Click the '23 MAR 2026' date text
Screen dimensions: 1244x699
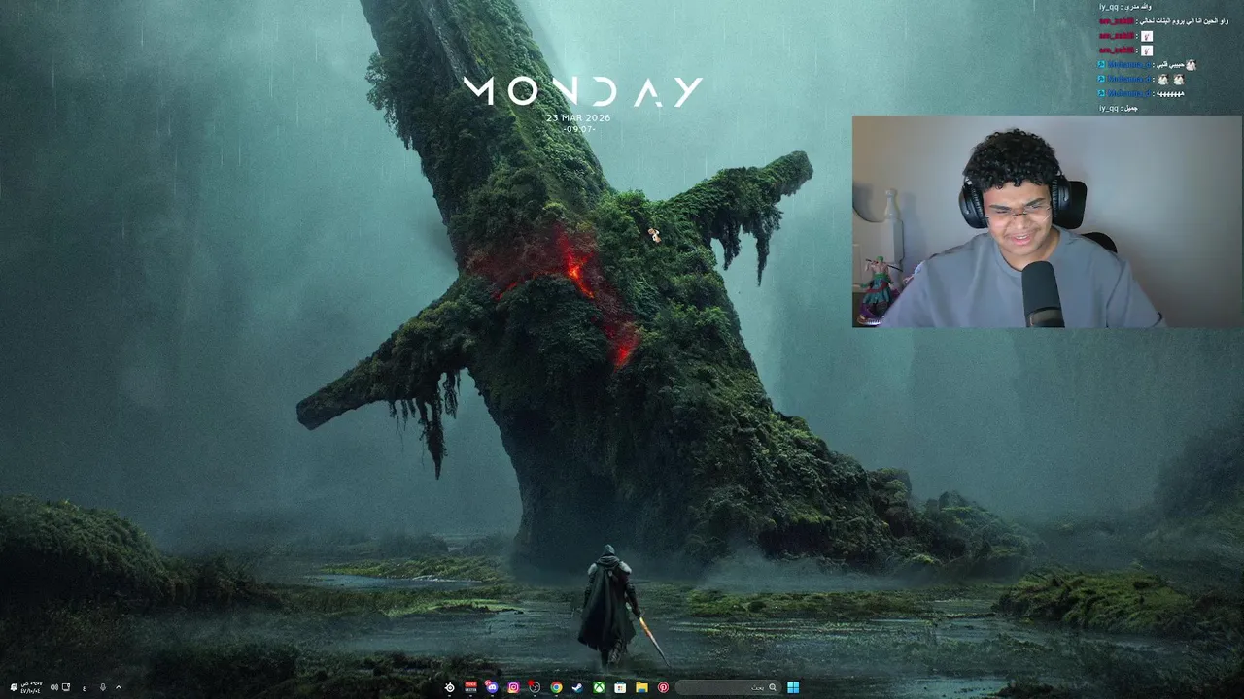tap(578, 117)
